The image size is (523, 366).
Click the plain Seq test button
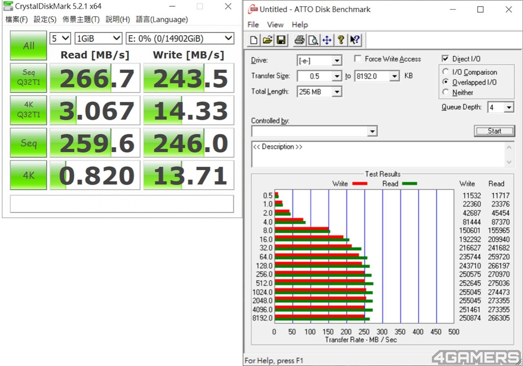29,143
